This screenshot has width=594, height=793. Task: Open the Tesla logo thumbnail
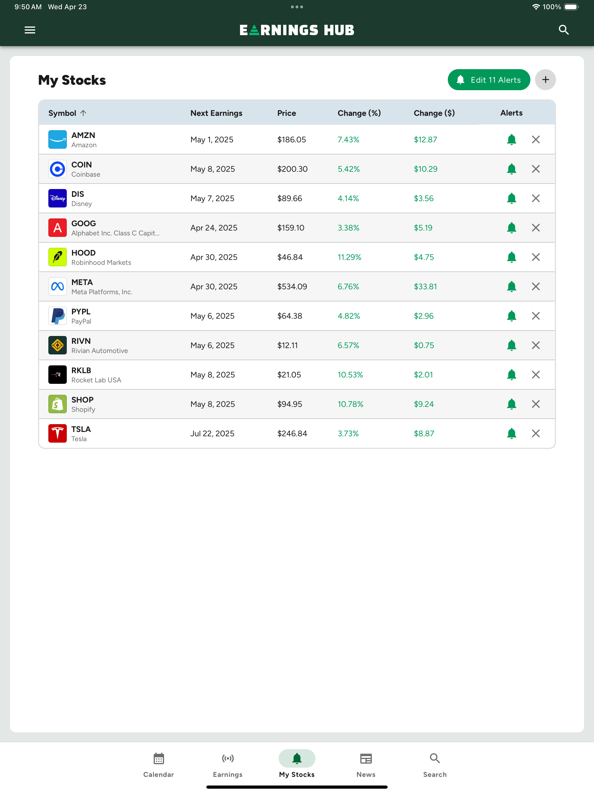point(57,433)
